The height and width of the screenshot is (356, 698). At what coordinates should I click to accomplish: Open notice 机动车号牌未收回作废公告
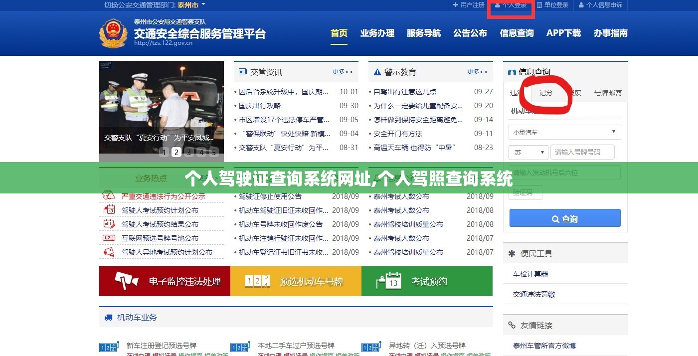pos(281,224)
